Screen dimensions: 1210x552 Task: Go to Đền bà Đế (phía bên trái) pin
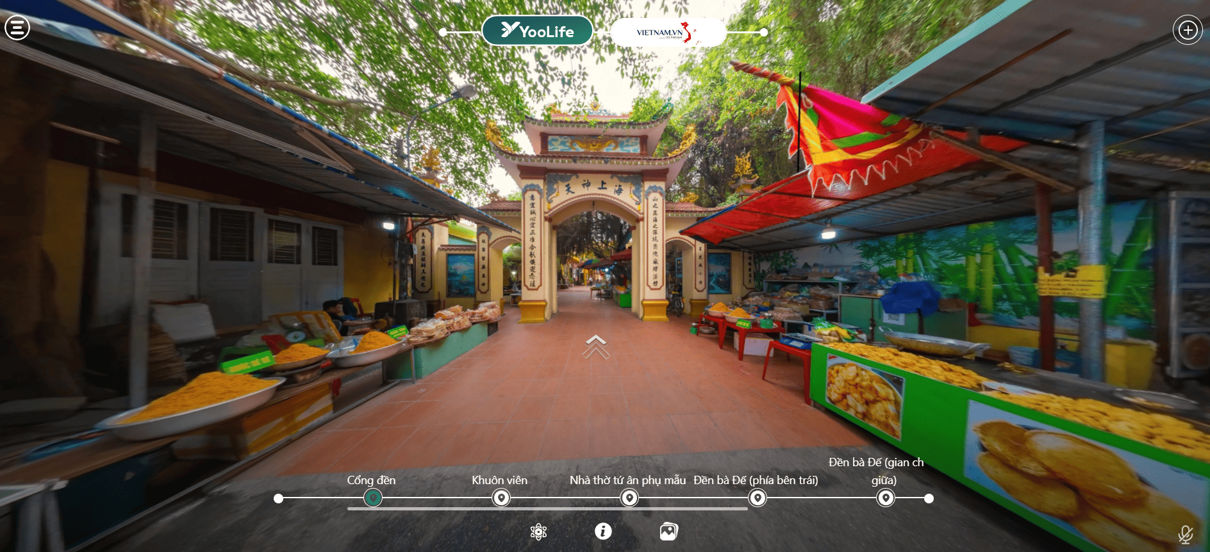[758, 498]
